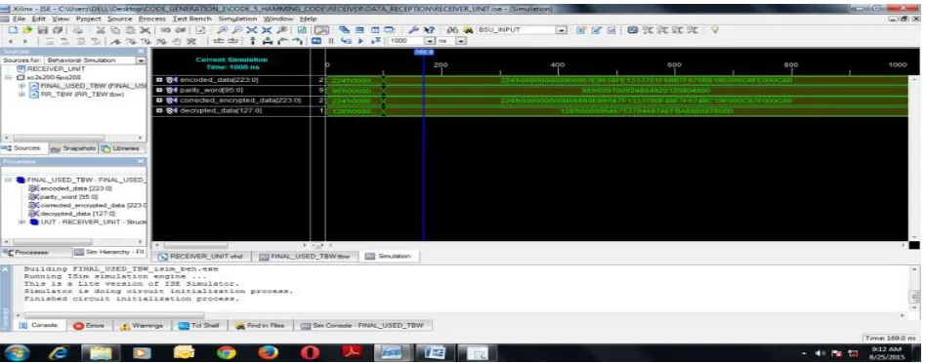
Task: Click the Print toolbar icon
Action: (78, 29)
